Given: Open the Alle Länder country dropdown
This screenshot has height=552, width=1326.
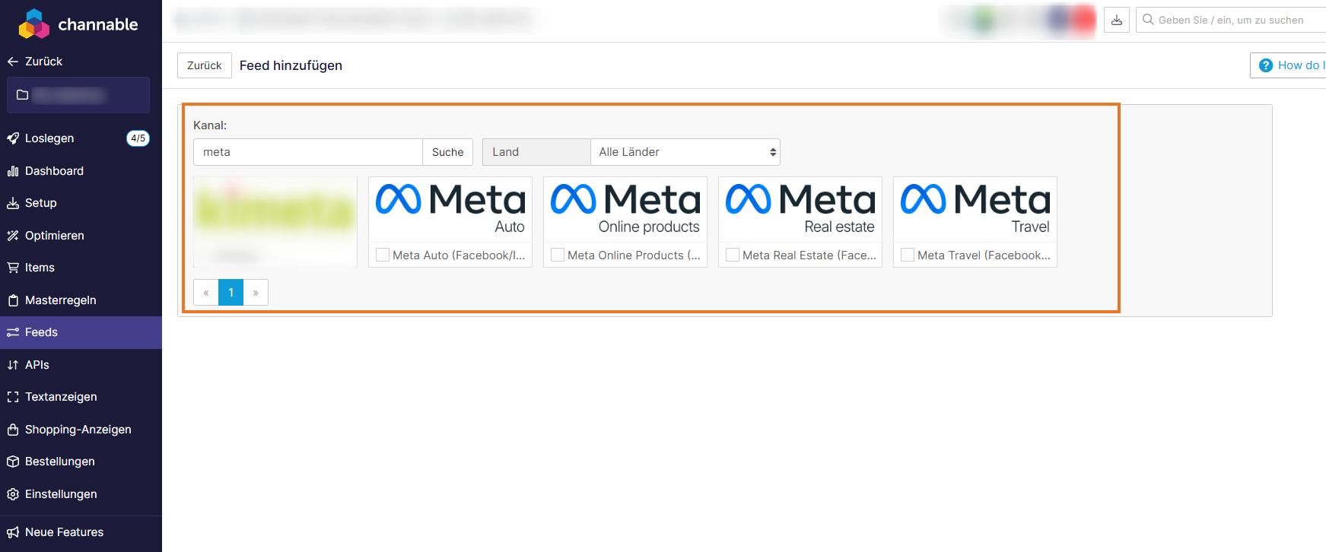Looking at the screenshot, I should point(685,152).
